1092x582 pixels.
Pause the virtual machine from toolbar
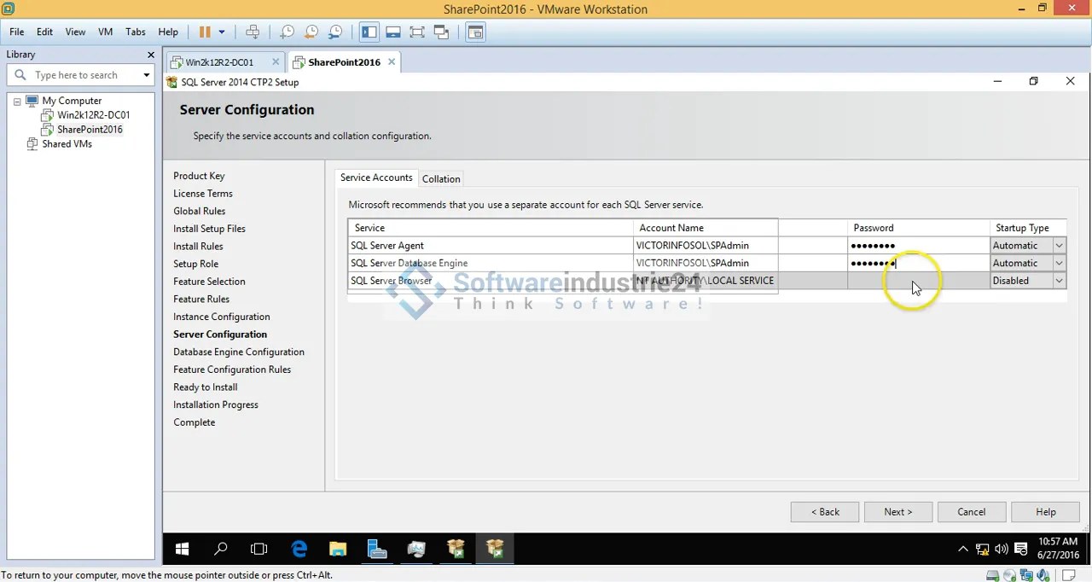tap(205, 32)
